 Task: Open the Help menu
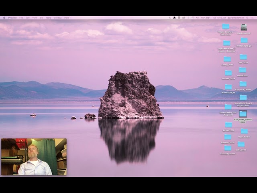(x=67, y=18)
